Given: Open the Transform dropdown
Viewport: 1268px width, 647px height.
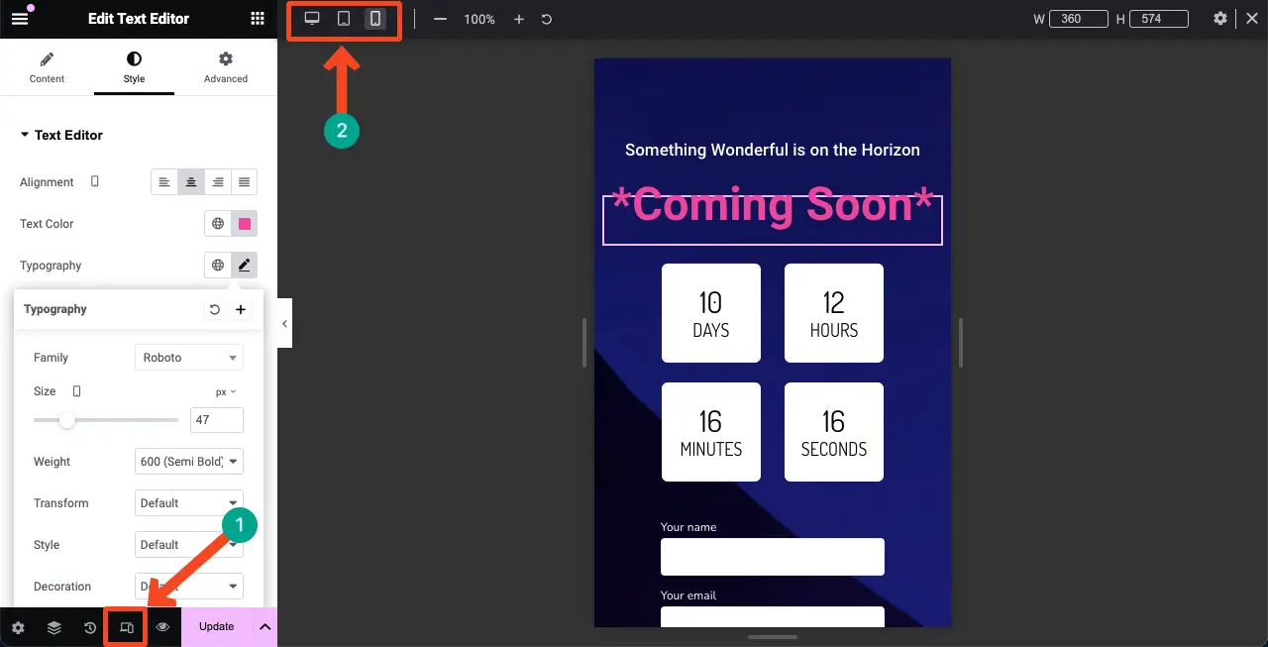Looking at the screenshot, I should point(189,503).
